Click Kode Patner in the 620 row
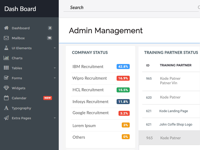Image resolution: width=200 pixels, height=150 pixels. coord(170,97)
